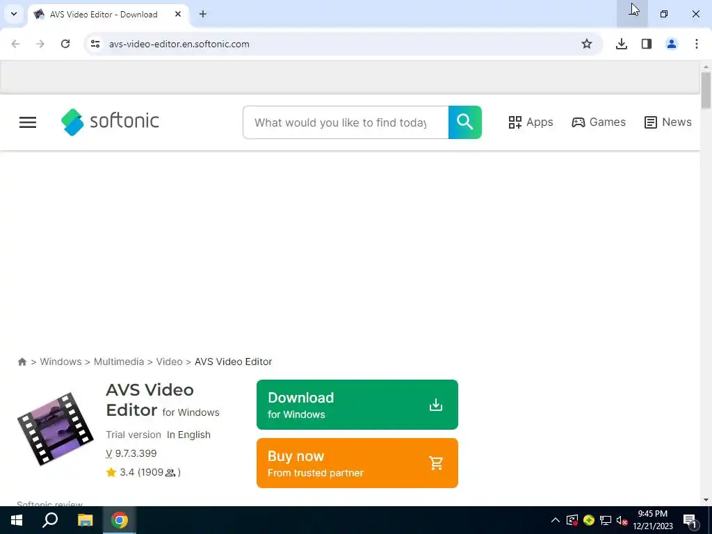712x534 pixels.
Task: Open the Multimedia breadcrumb link
Action: (118, 362)
